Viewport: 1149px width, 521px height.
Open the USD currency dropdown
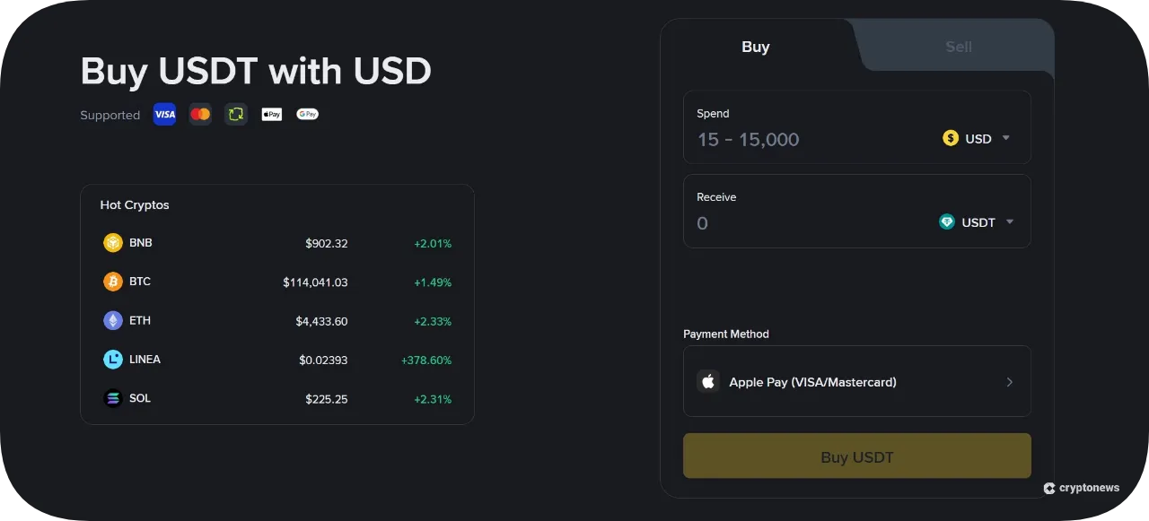point(1005,138)
